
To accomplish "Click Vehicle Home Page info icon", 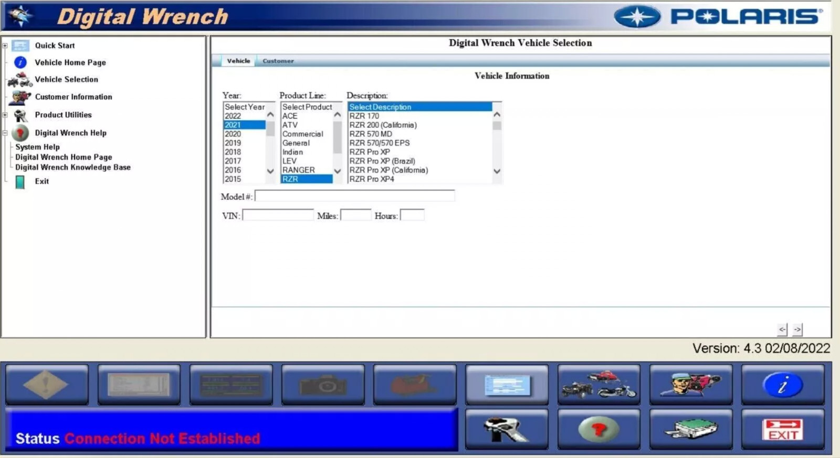I will click(x=20, y=62).
